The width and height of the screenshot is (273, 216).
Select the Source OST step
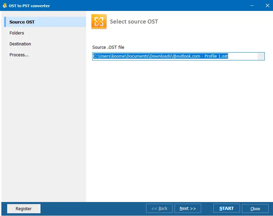22,22
